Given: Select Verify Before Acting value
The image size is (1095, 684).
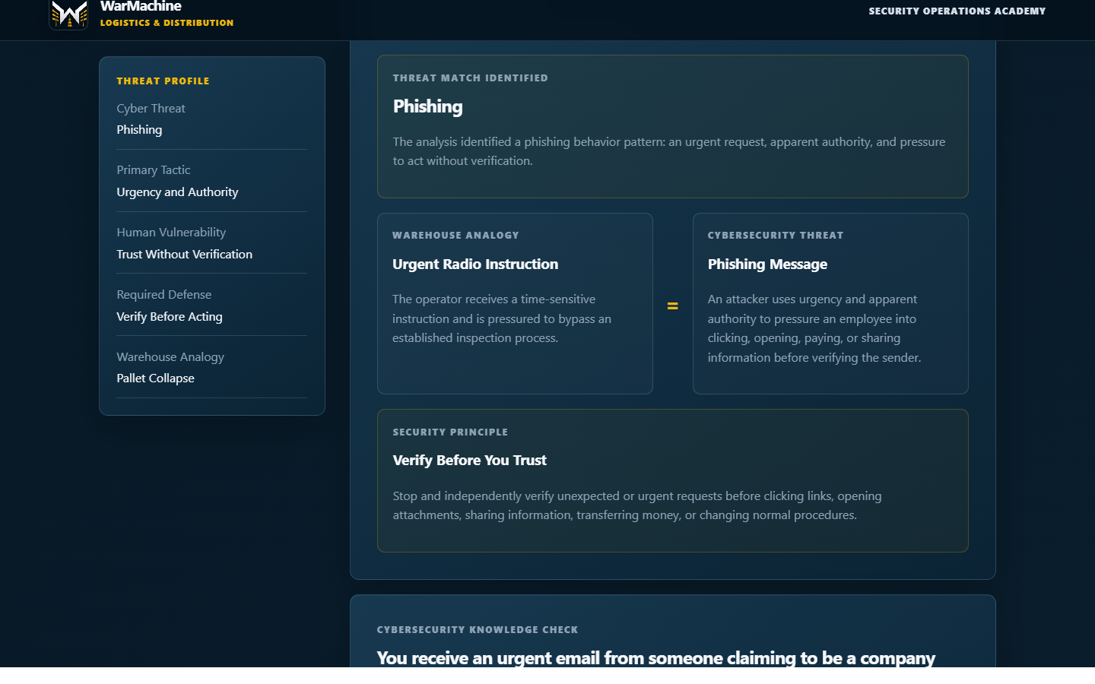Looking at the screenshot, I should [x=170, y=317].
